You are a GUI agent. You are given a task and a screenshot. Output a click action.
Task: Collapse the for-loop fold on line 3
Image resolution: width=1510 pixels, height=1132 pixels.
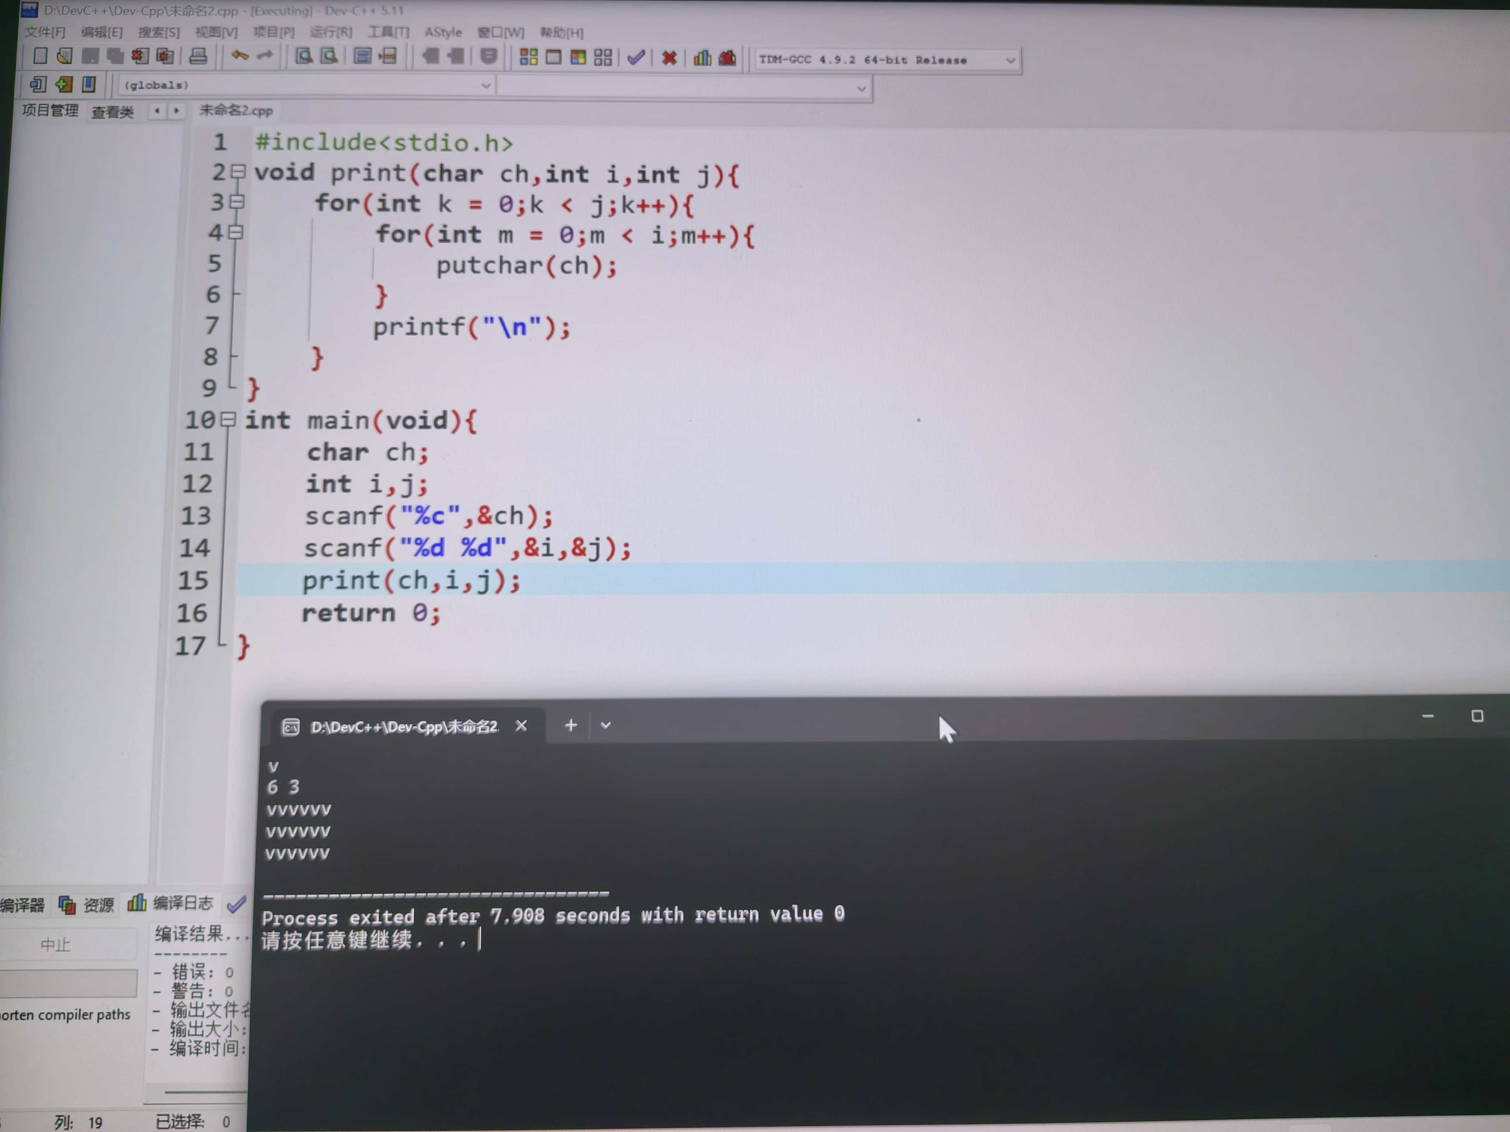[x=237, y=202]
